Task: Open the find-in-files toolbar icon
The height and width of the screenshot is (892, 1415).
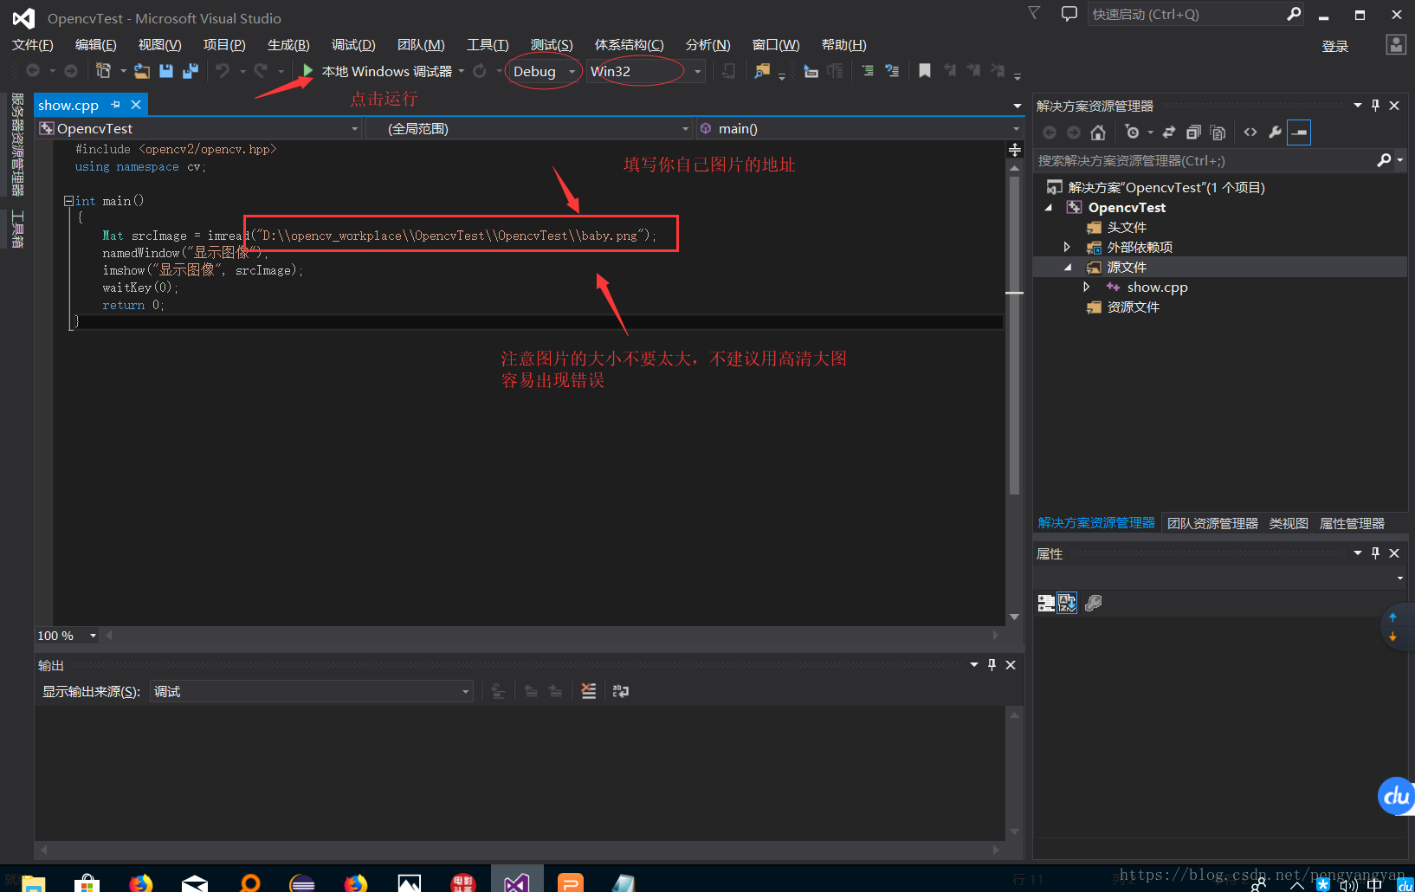Action: tap(762, 71)
